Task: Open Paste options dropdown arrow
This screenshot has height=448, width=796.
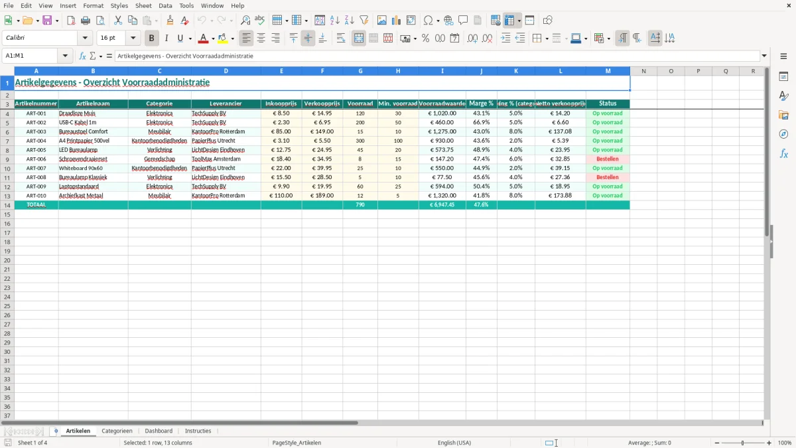Action: coord(156,21)
